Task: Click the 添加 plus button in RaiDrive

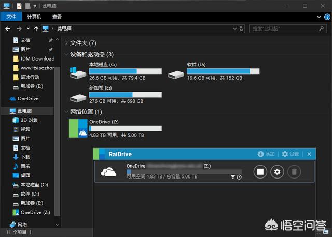Action: (x=266, y=154)
